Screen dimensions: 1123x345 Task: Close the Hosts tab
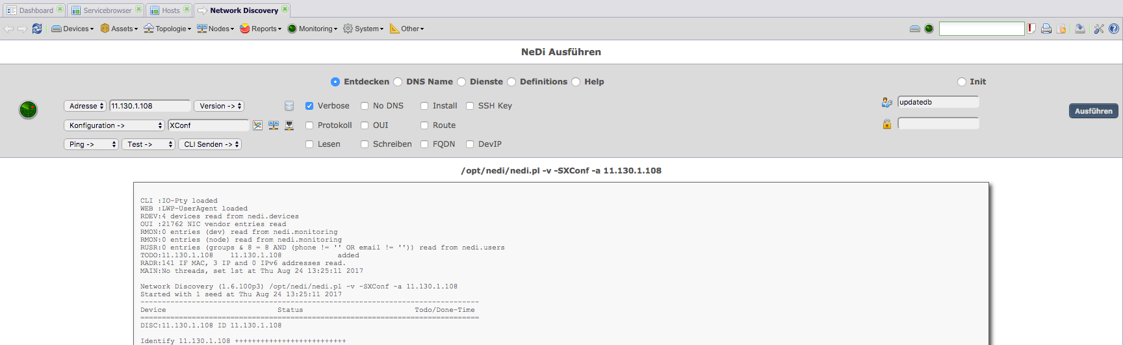[187, 9]
